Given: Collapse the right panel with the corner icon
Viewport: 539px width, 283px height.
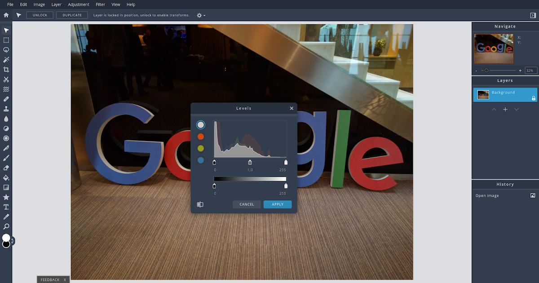Looking at the screenshot, I should pyautogui.click(x=533, y=15).
